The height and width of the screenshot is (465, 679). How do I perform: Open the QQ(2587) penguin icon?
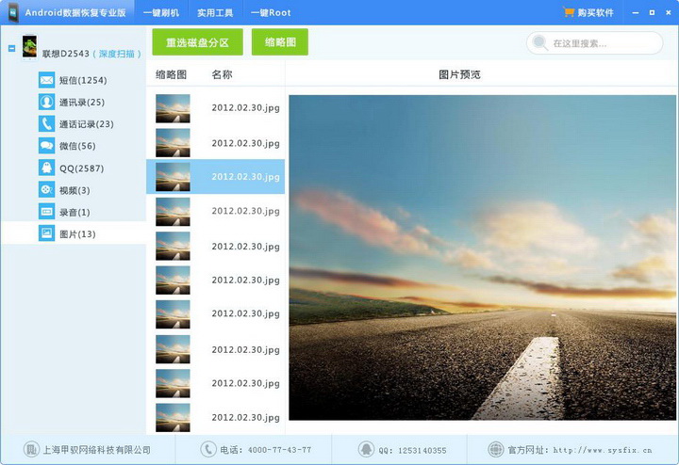pyautogui.click(x=47, y=168)
